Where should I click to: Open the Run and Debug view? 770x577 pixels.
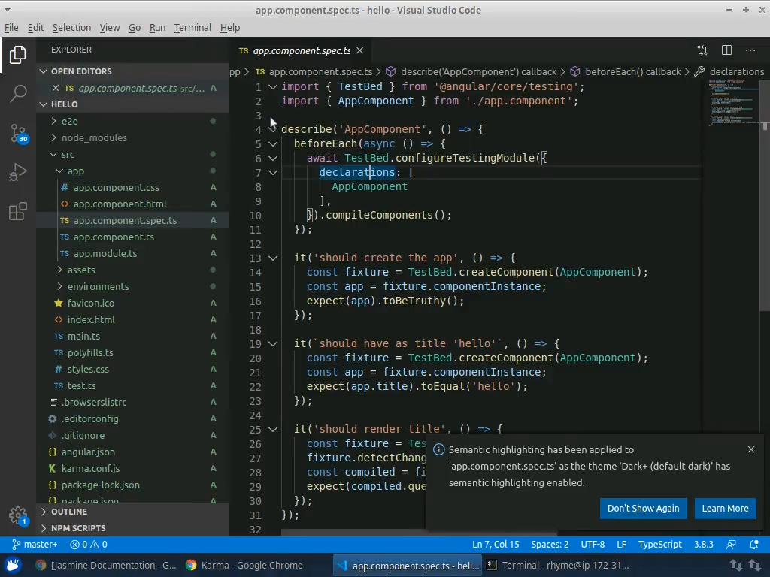point(18,173)
